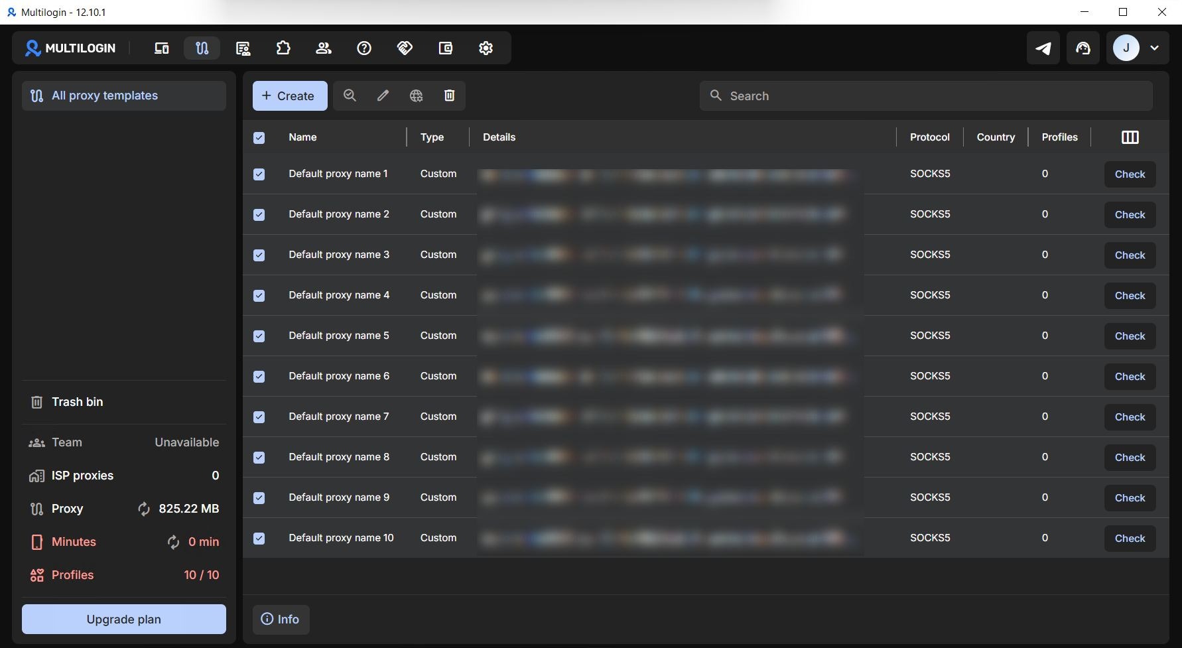1182x648 pixels.
Task: Sort by the Protocol column header
Action: pyautogui.click(x=929, y=137)
